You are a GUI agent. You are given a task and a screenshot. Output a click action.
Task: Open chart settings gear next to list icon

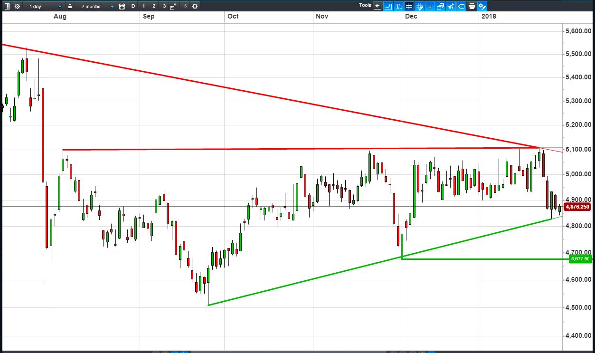(x=17, y=6)
